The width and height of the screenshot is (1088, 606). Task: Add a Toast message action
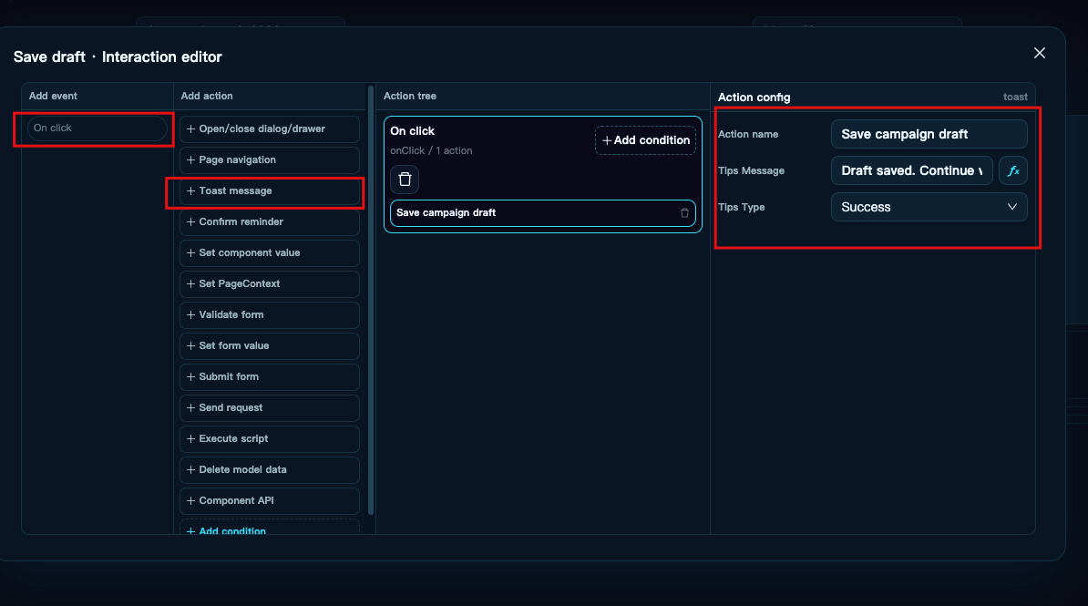269,190
